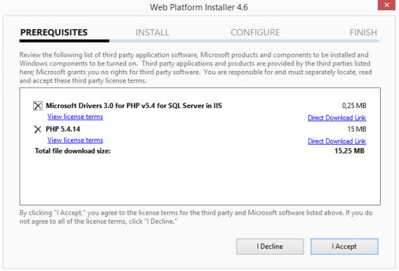Click the I Accept button
399x271 pixels.
point(344,247)
